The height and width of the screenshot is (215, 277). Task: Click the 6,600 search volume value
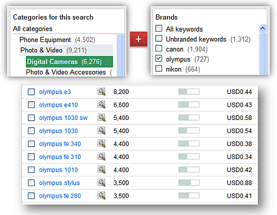coord(121,105)
